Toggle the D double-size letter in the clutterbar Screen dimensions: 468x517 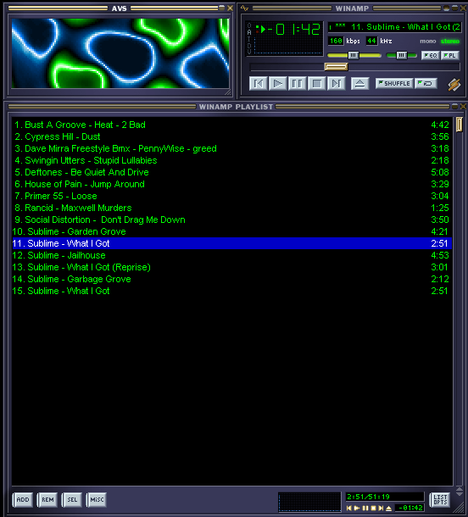click(x=249, y=45)
